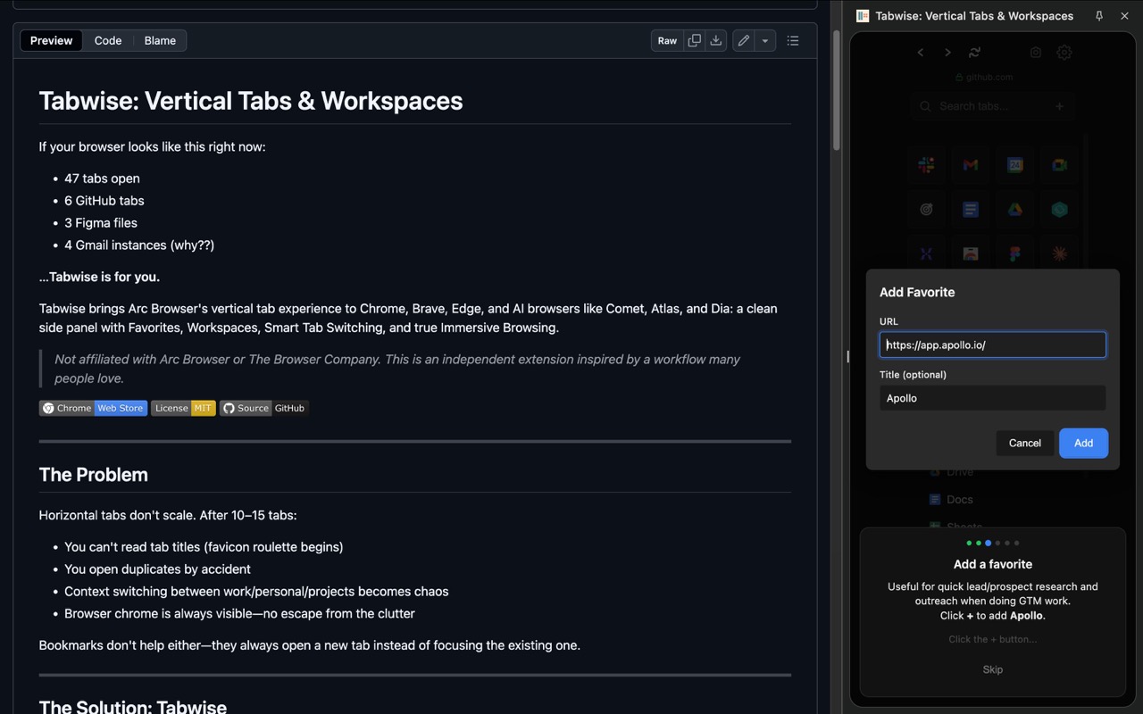Click the 'Add a favorite' onboarding title
The image size is (1143, 714).
pyautogui.click(x=993, y=564)
